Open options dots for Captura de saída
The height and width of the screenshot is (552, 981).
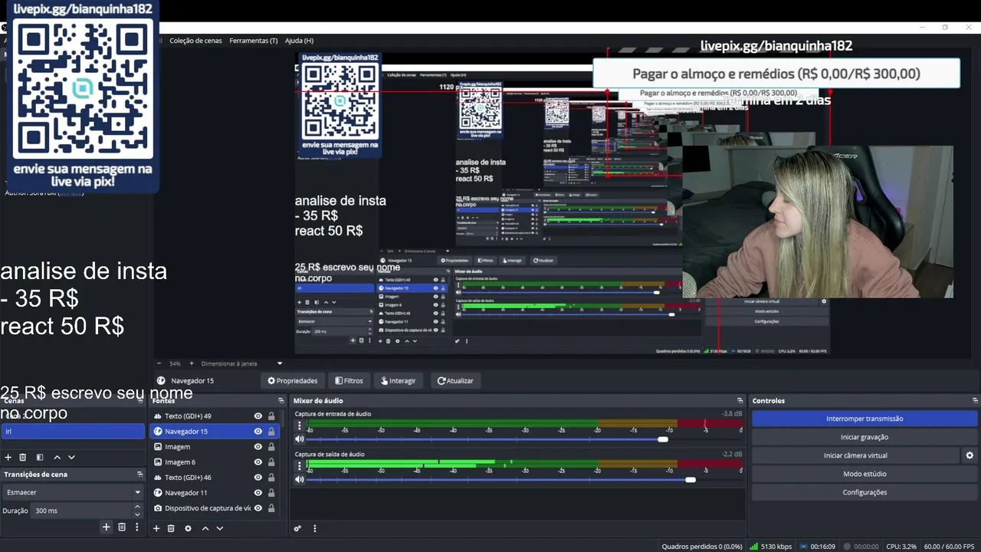(300, 466)
